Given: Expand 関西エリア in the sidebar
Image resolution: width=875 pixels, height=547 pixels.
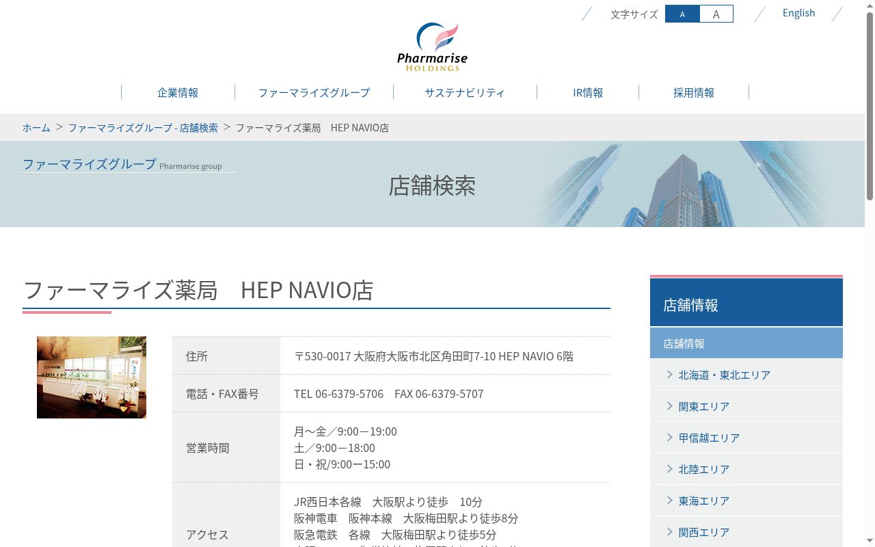Looking at the screenshot, I should [746, 532].
